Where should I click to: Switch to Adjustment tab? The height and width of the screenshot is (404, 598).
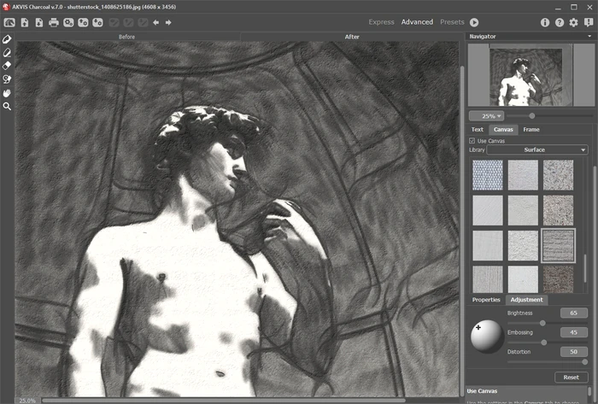tap(527, 300)
